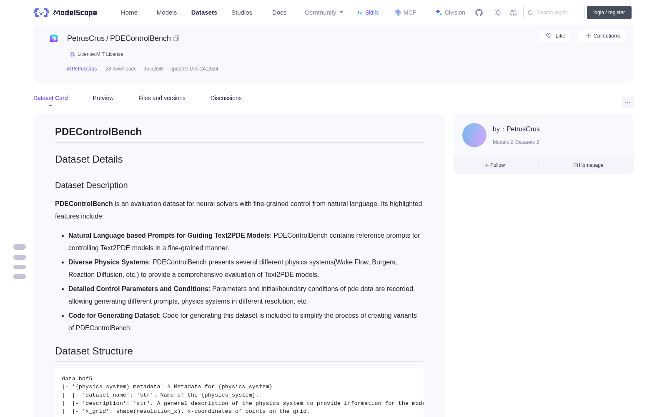Follow the author PetrusCrus
Screen dimensions: 667x417
click(495, 165)
